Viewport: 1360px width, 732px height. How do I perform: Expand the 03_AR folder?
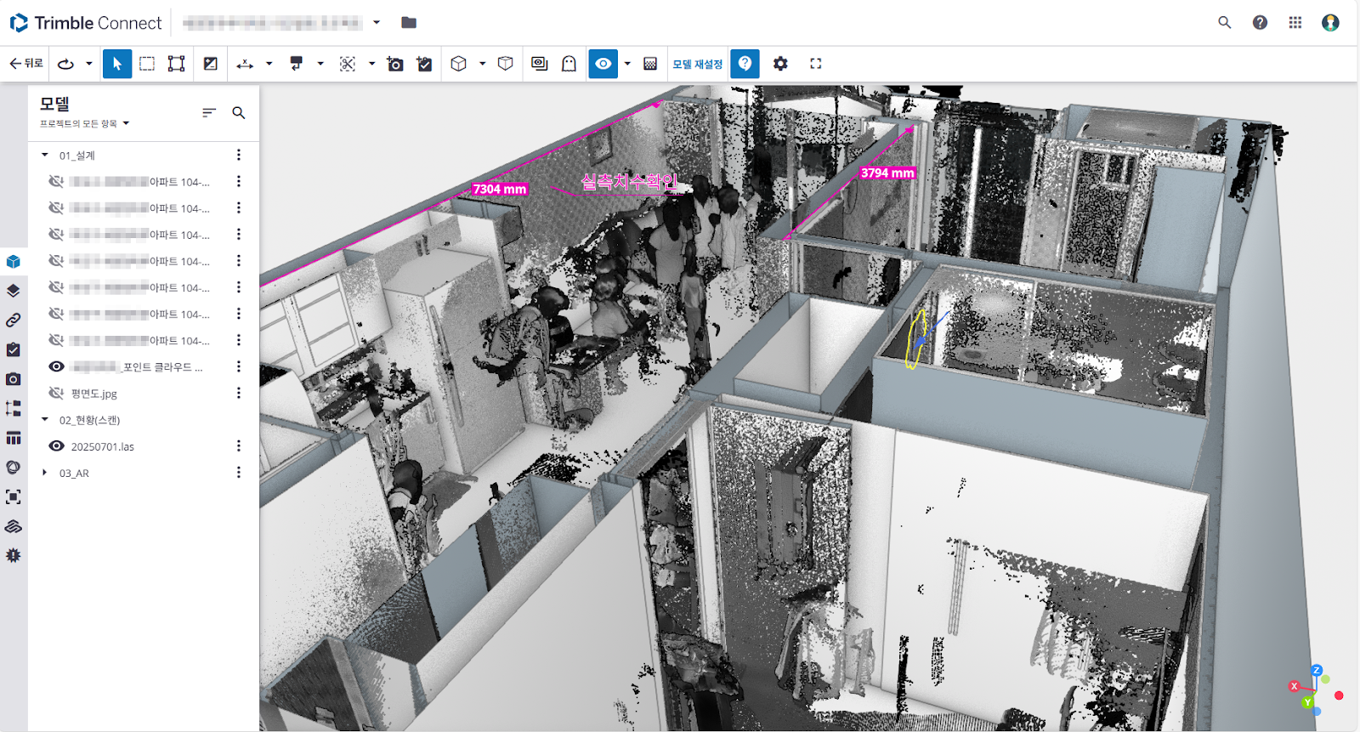point(45,473)
